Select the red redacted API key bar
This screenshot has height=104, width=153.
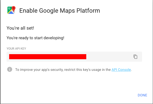48,57
